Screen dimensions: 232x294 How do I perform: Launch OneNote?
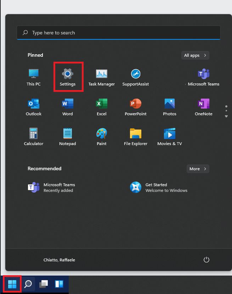coord(204,107)
